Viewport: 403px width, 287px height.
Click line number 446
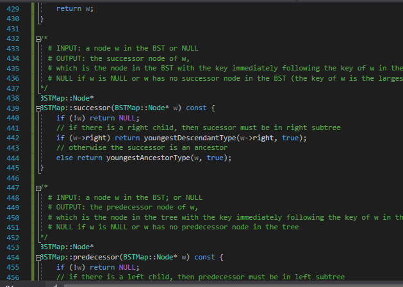pos(13,178)
